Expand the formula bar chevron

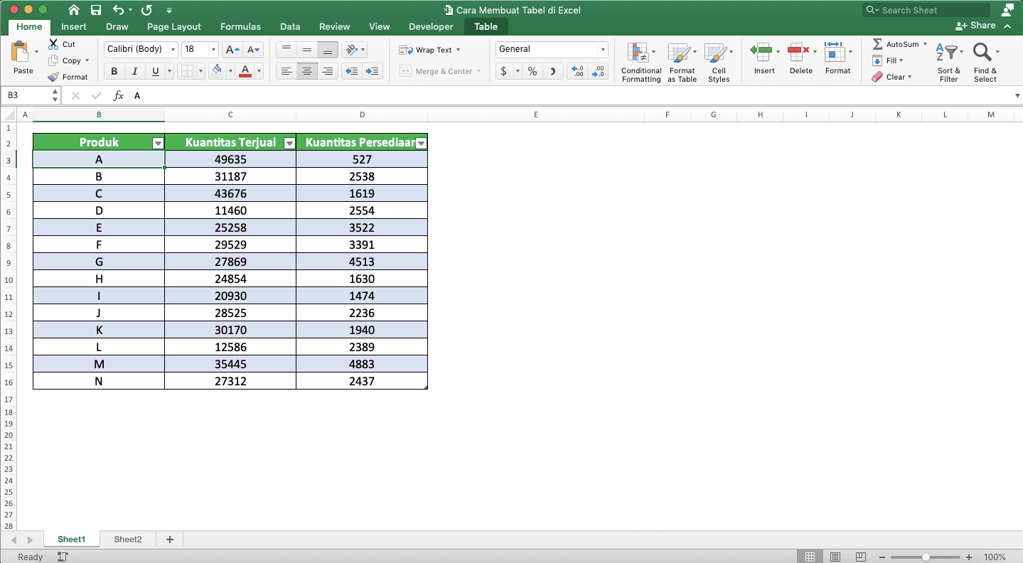1016,96
